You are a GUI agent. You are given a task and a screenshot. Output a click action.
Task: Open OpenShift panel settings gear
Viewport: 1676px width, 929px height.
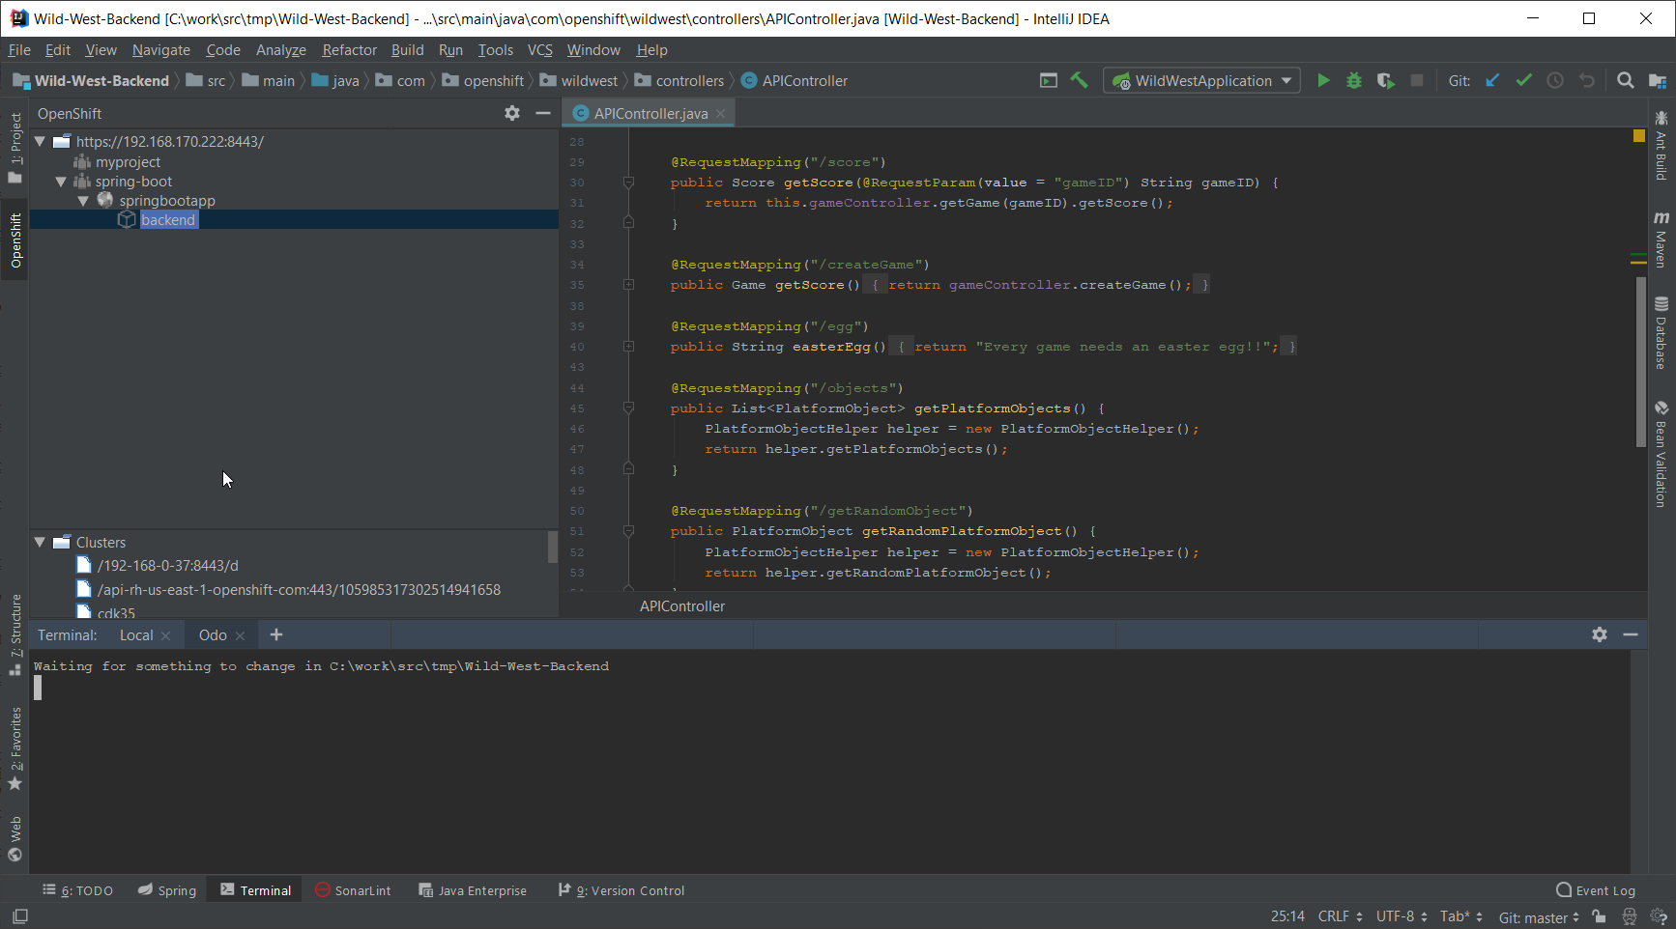[x=512, y=113]
